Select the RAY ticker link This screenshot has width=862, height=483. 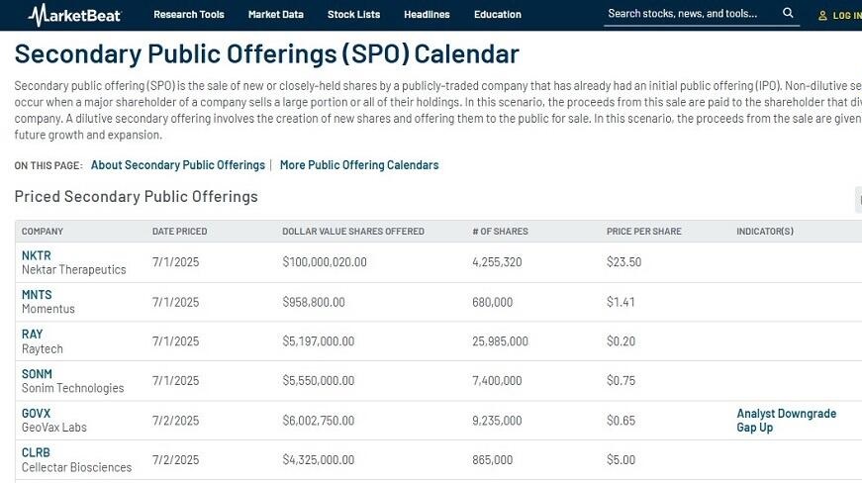click(x=33, y=335)
